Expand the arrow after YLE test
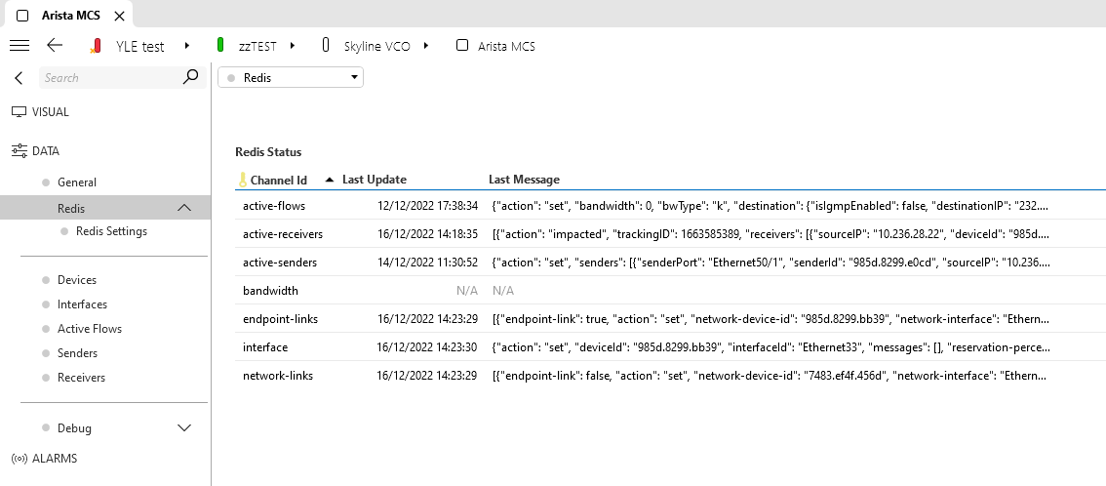1106x486 pixels. (187, 45)
